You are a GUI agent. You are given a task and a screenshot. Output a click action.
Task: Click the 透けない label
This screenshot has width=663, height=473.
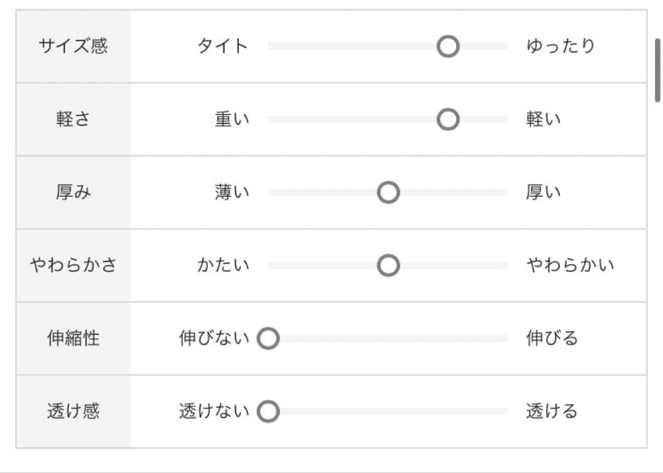click(x=215, y=410)
